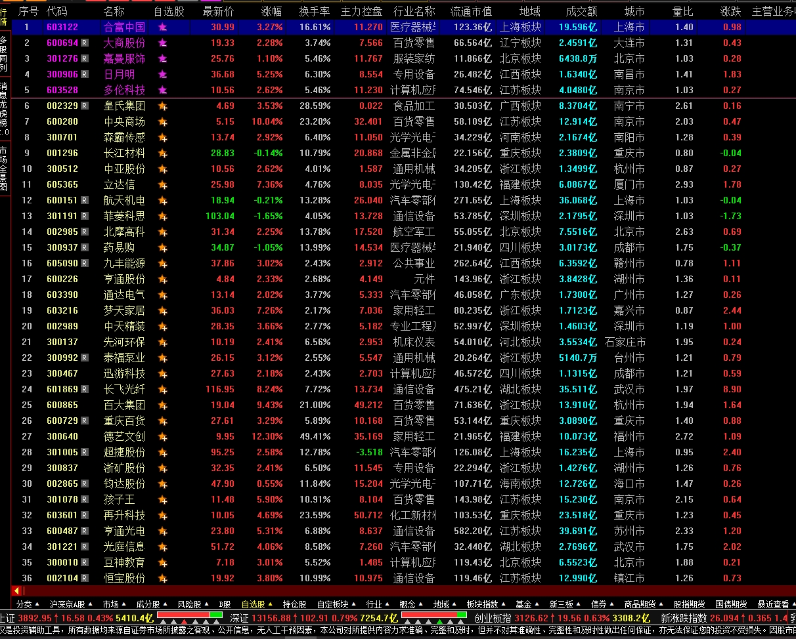Click the add-star icon for 森霸传感

tap(163, 137)
